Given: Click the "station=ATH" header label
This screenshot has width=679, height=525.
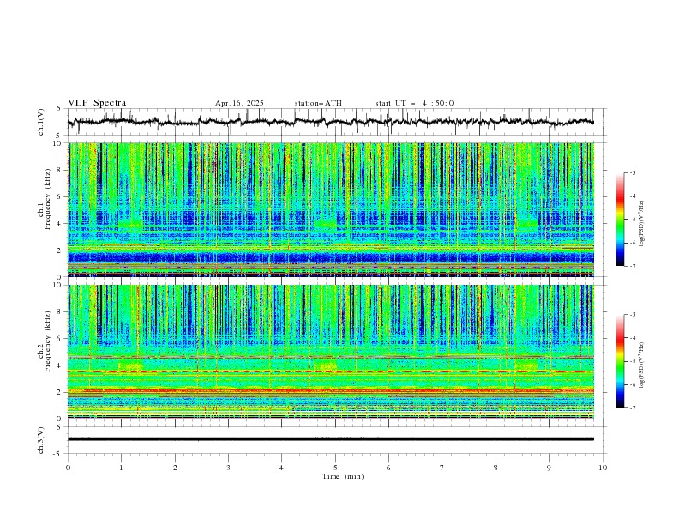Looking at the screenshot, I should (318, 103).
